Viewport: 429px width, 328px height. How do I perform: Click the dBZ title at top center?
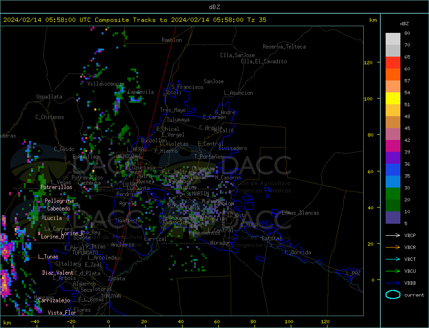(214, 7)
